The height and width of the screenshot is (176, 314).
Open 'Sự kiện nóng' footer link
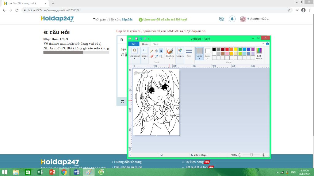click(x=194, y=162)
